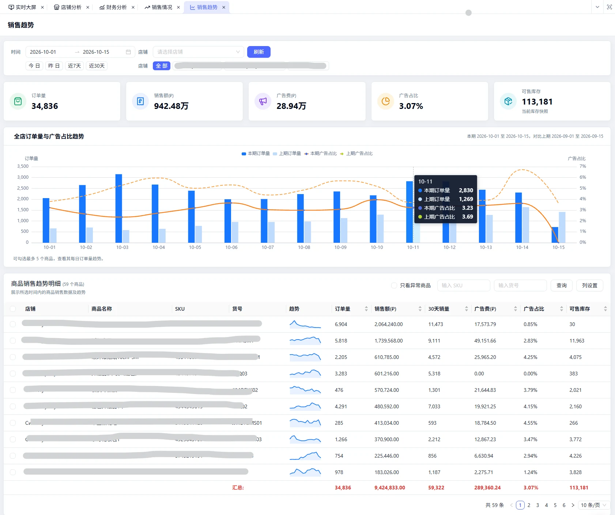Toggle 本期订单量 legend swatch
Viewport: 615px width, 515px height.
pos(244,154)
